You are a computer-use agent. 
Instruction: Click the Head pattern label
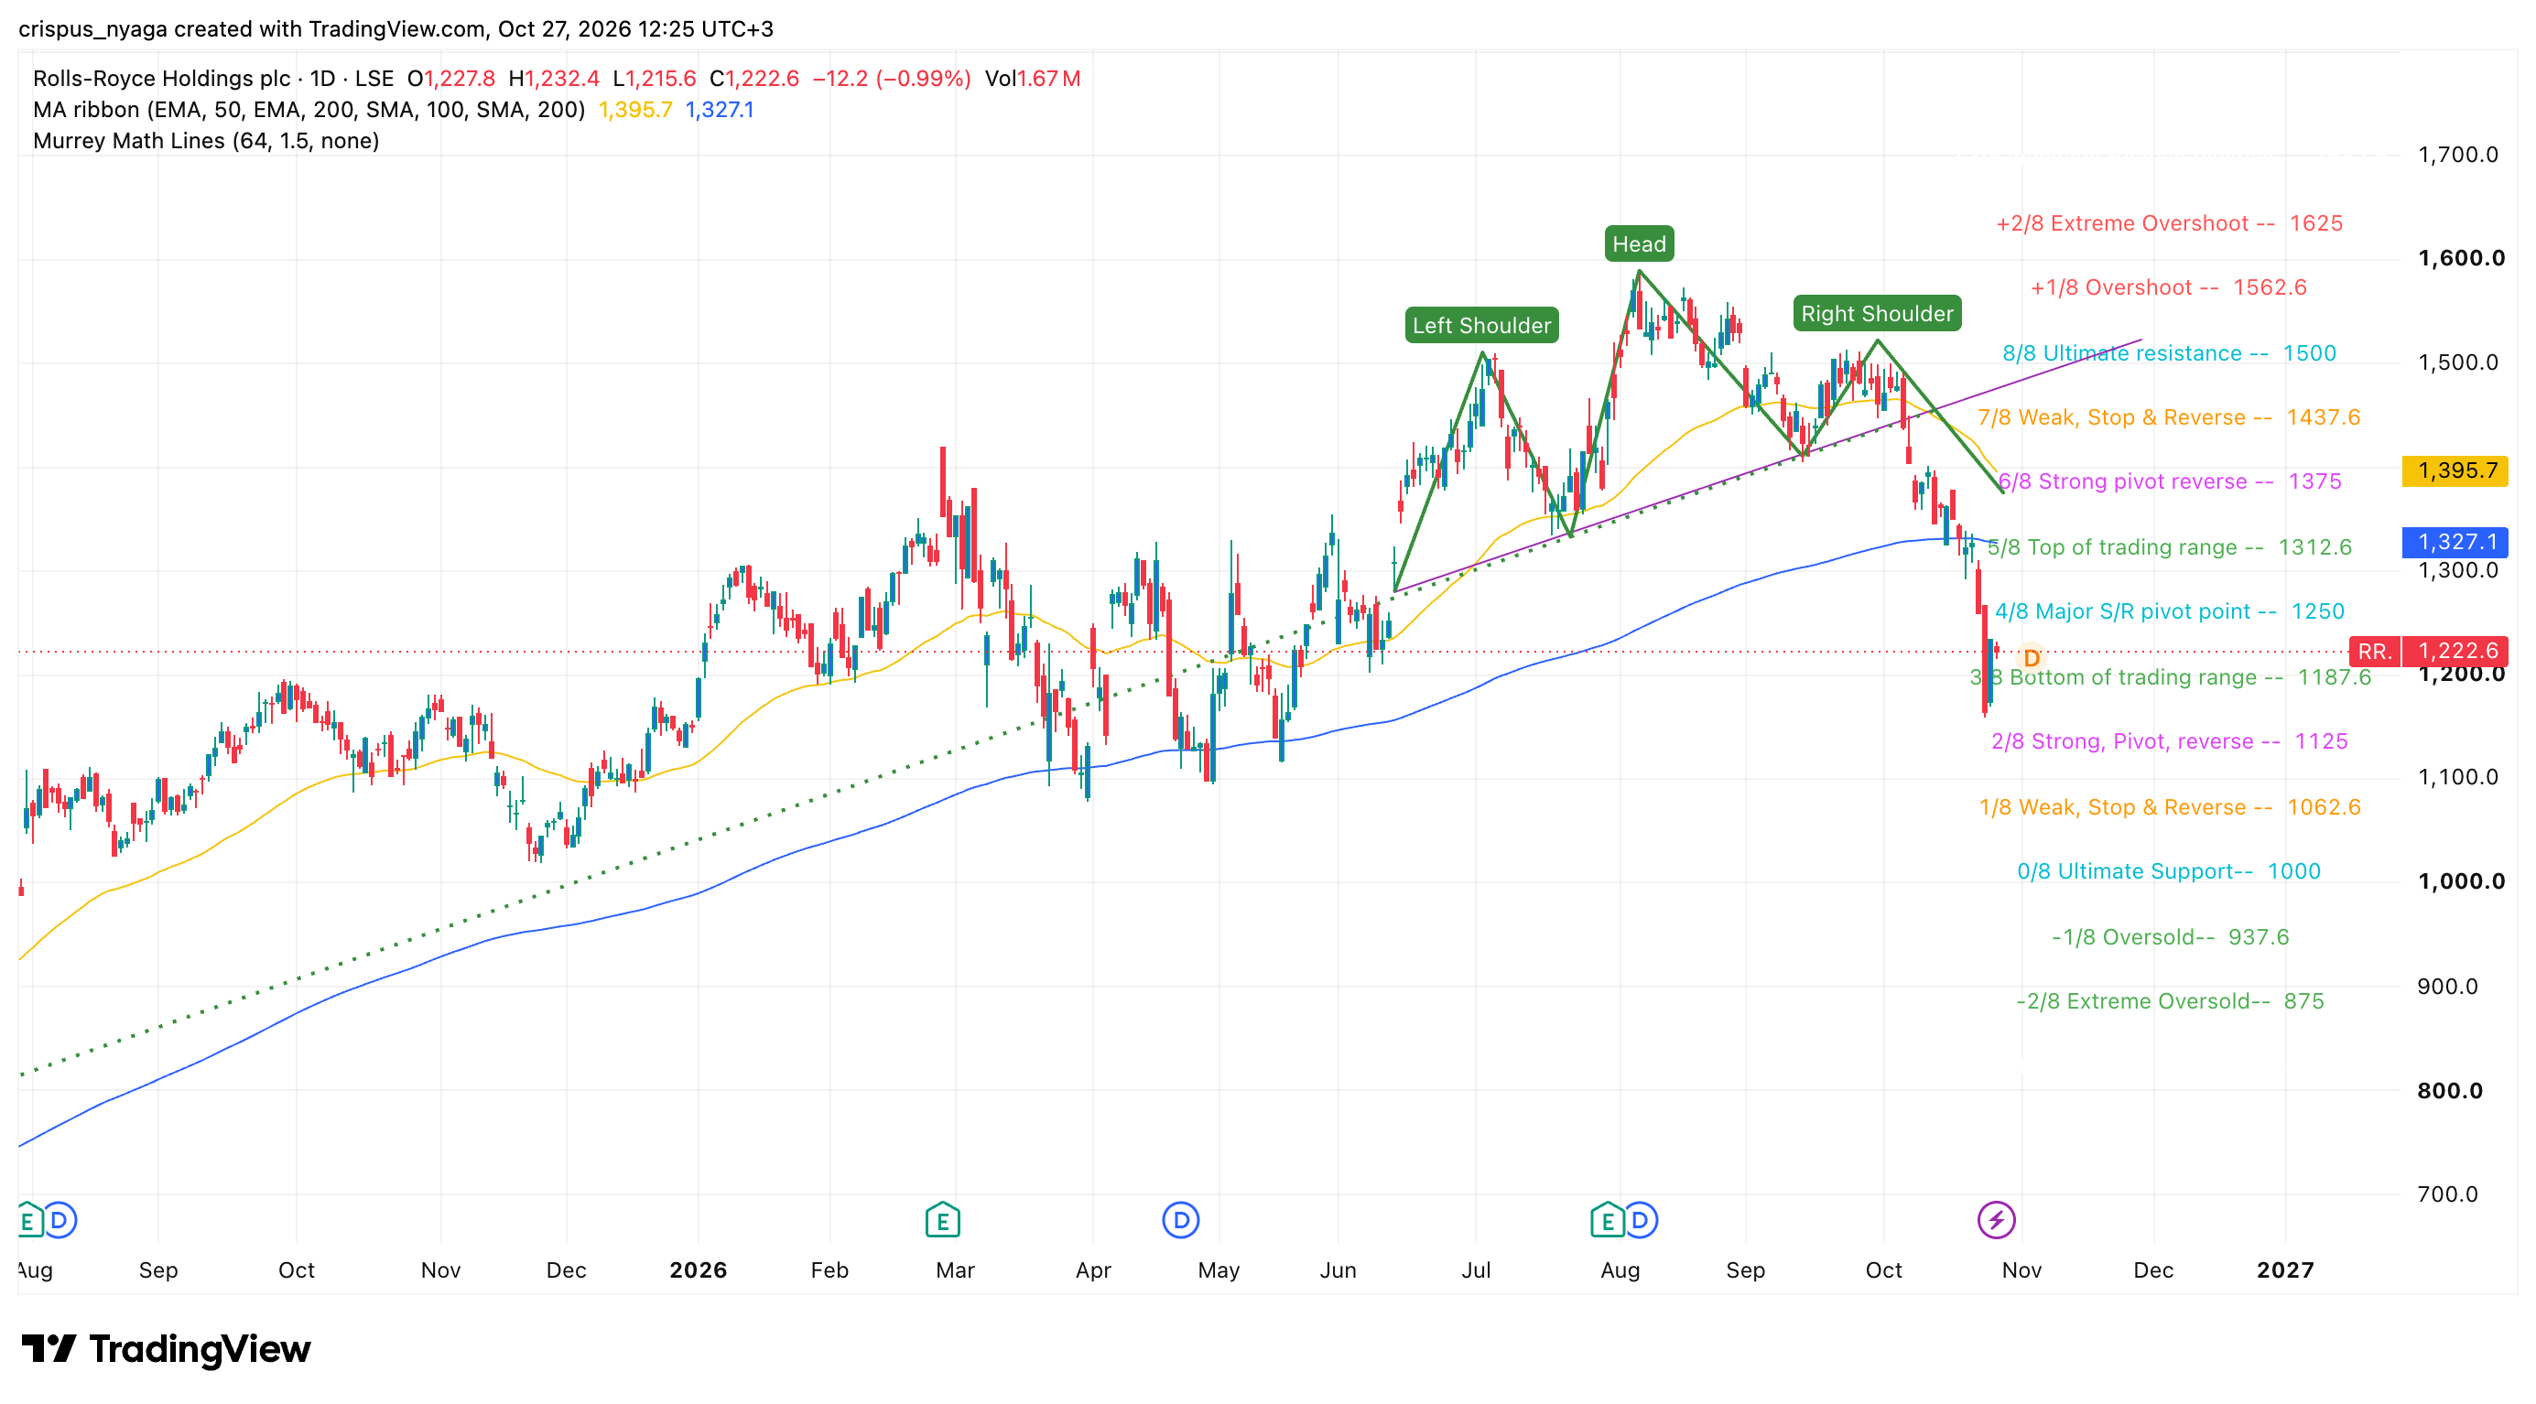1639,244
